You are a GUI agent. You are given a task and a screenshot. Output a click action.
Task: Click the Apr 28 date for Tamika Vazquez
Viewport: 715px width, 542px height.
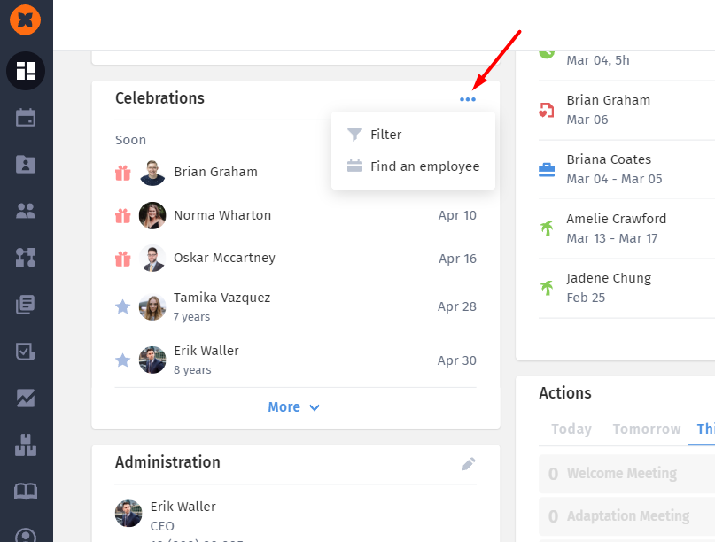457,306
